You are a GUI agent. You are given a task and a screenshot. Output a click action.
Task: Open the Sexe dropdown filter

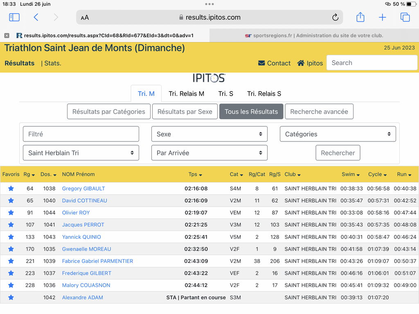coord(209,134)
